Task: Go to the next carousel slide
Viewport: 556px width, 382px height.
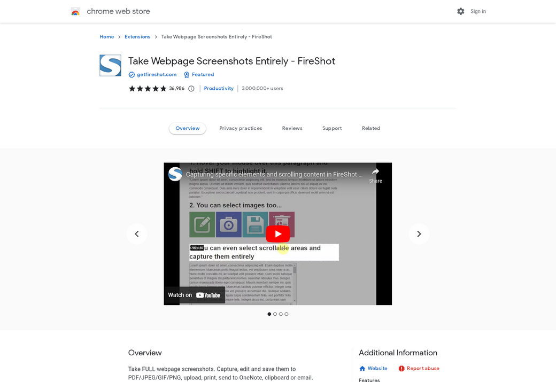Action: [x=419, y=233]
